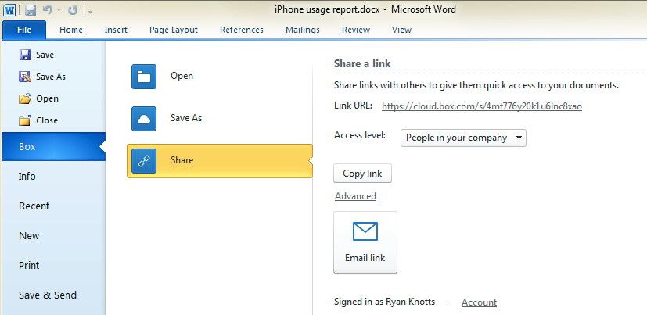Click the Save floppy icon in Quick Access toolbar

point(31,10)
